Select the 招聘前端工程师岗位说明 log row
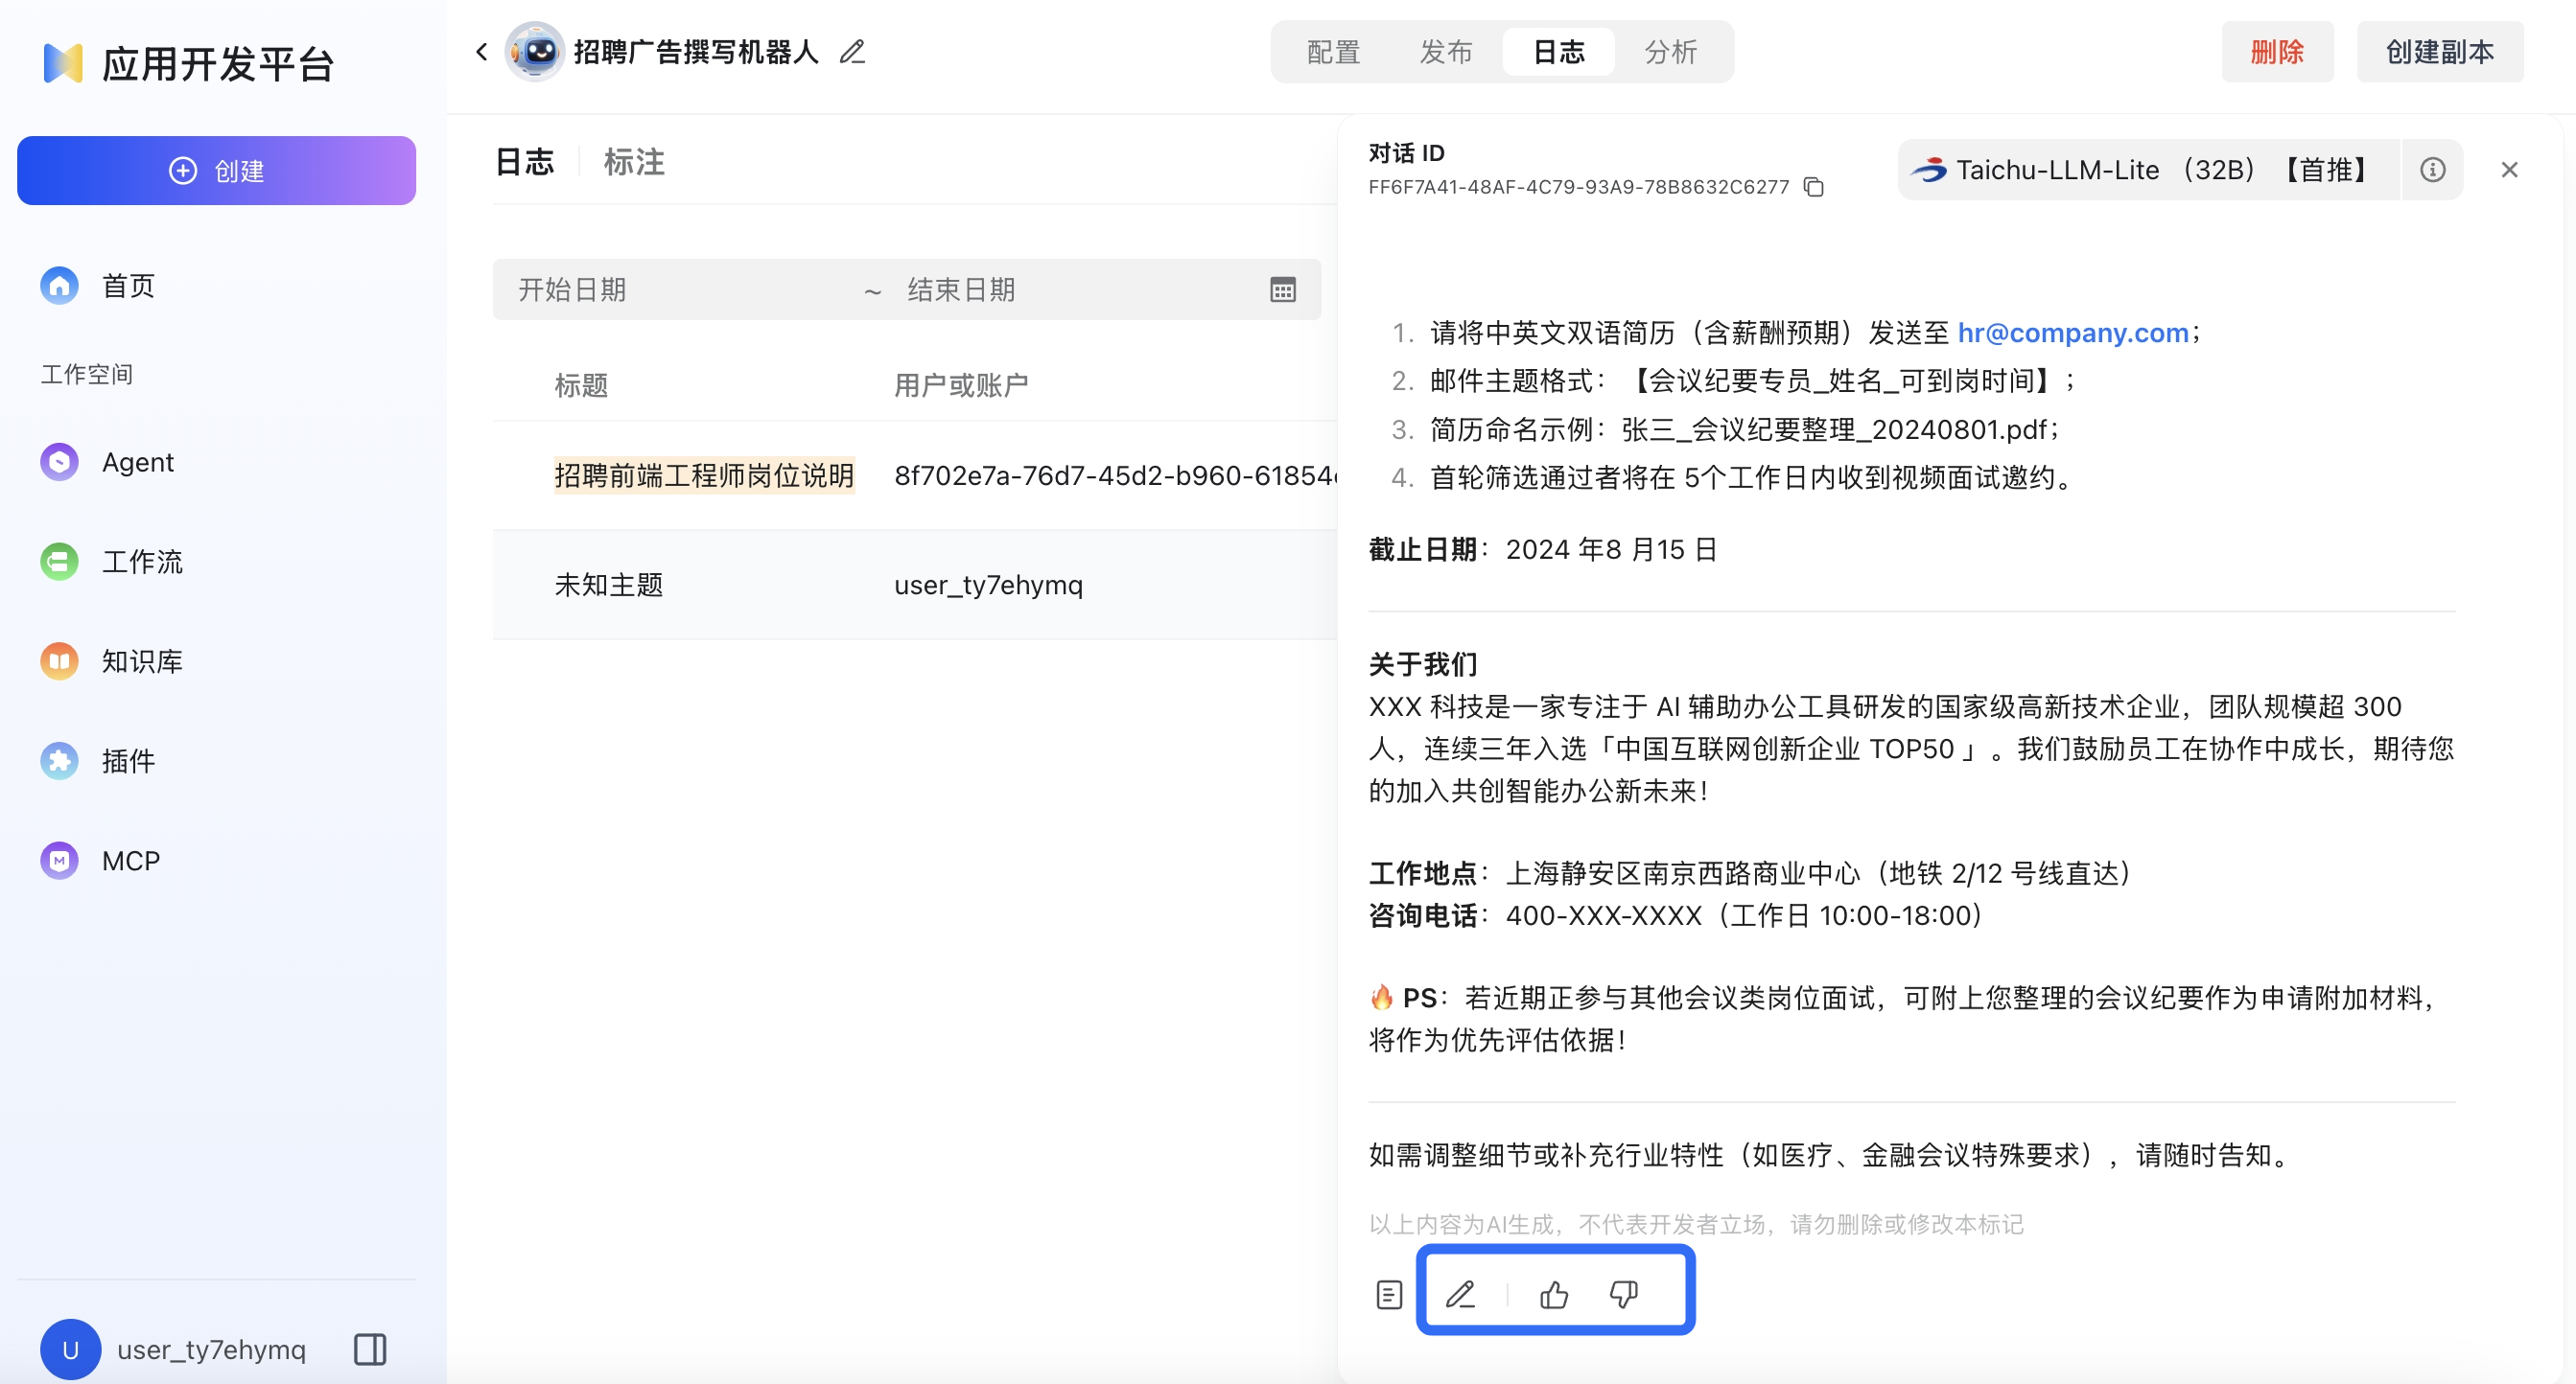The width and height of the screenshot is (2576, 1384). click(x=704, y=475)
